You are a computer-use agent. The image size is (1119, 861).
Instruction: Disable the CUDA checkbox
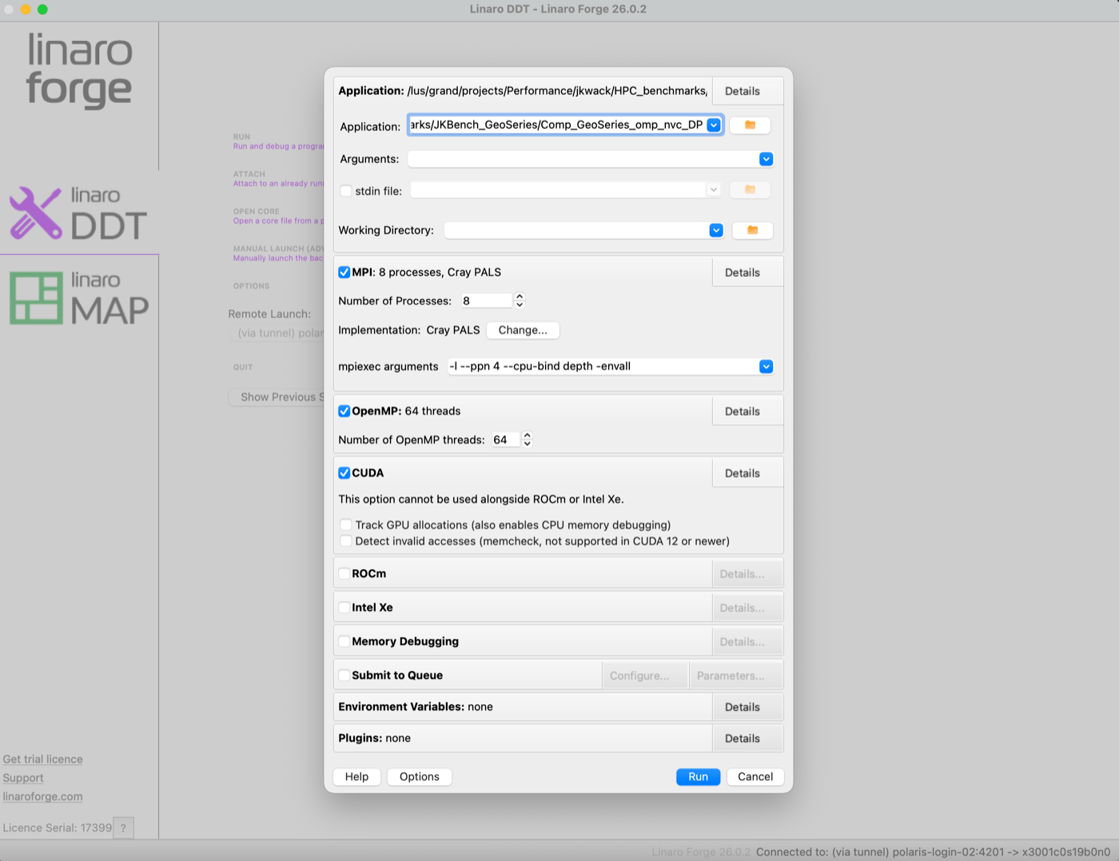tap(344, 473)
